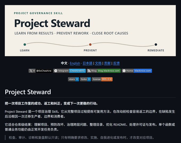Click the bold line starting 把一次项目工作里的成功
This screenshot has height=143, width=181.
(51, 103)
